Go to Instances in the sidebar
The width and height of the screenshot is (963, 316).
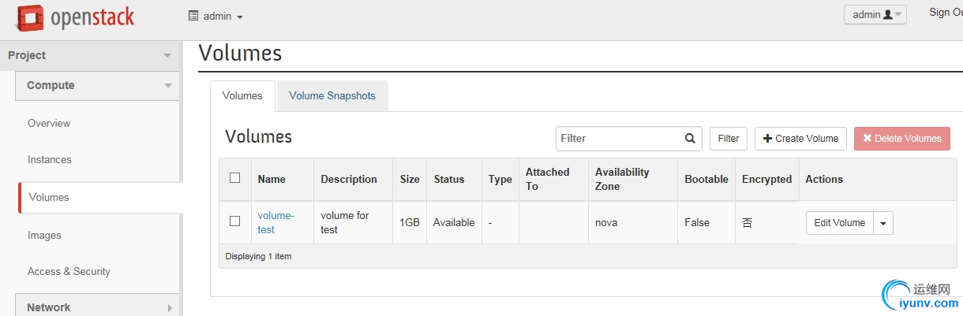[x=50, y=160]
